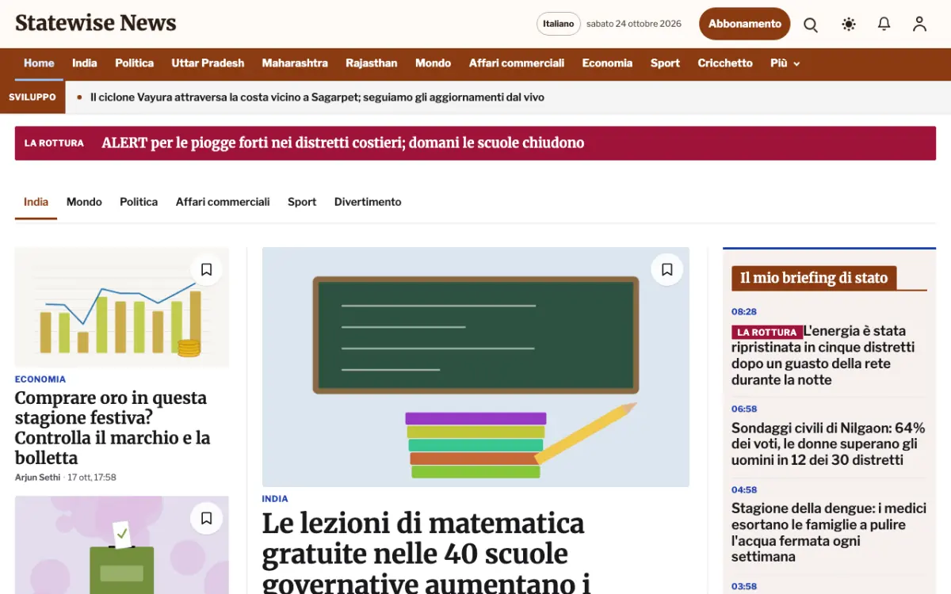Screen dimensions: 951x594
Task: Open the search icon in header
Action: click(811, 24)
